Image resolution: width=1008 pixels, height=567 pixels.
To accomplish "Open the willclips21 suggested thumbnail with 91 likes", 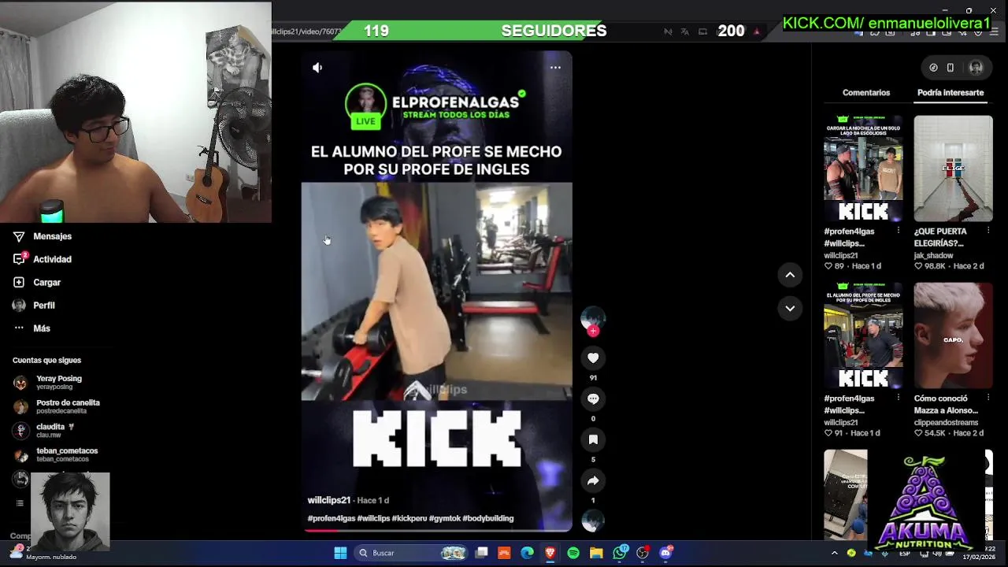I will pyautogui.click(x=863, y=335).
